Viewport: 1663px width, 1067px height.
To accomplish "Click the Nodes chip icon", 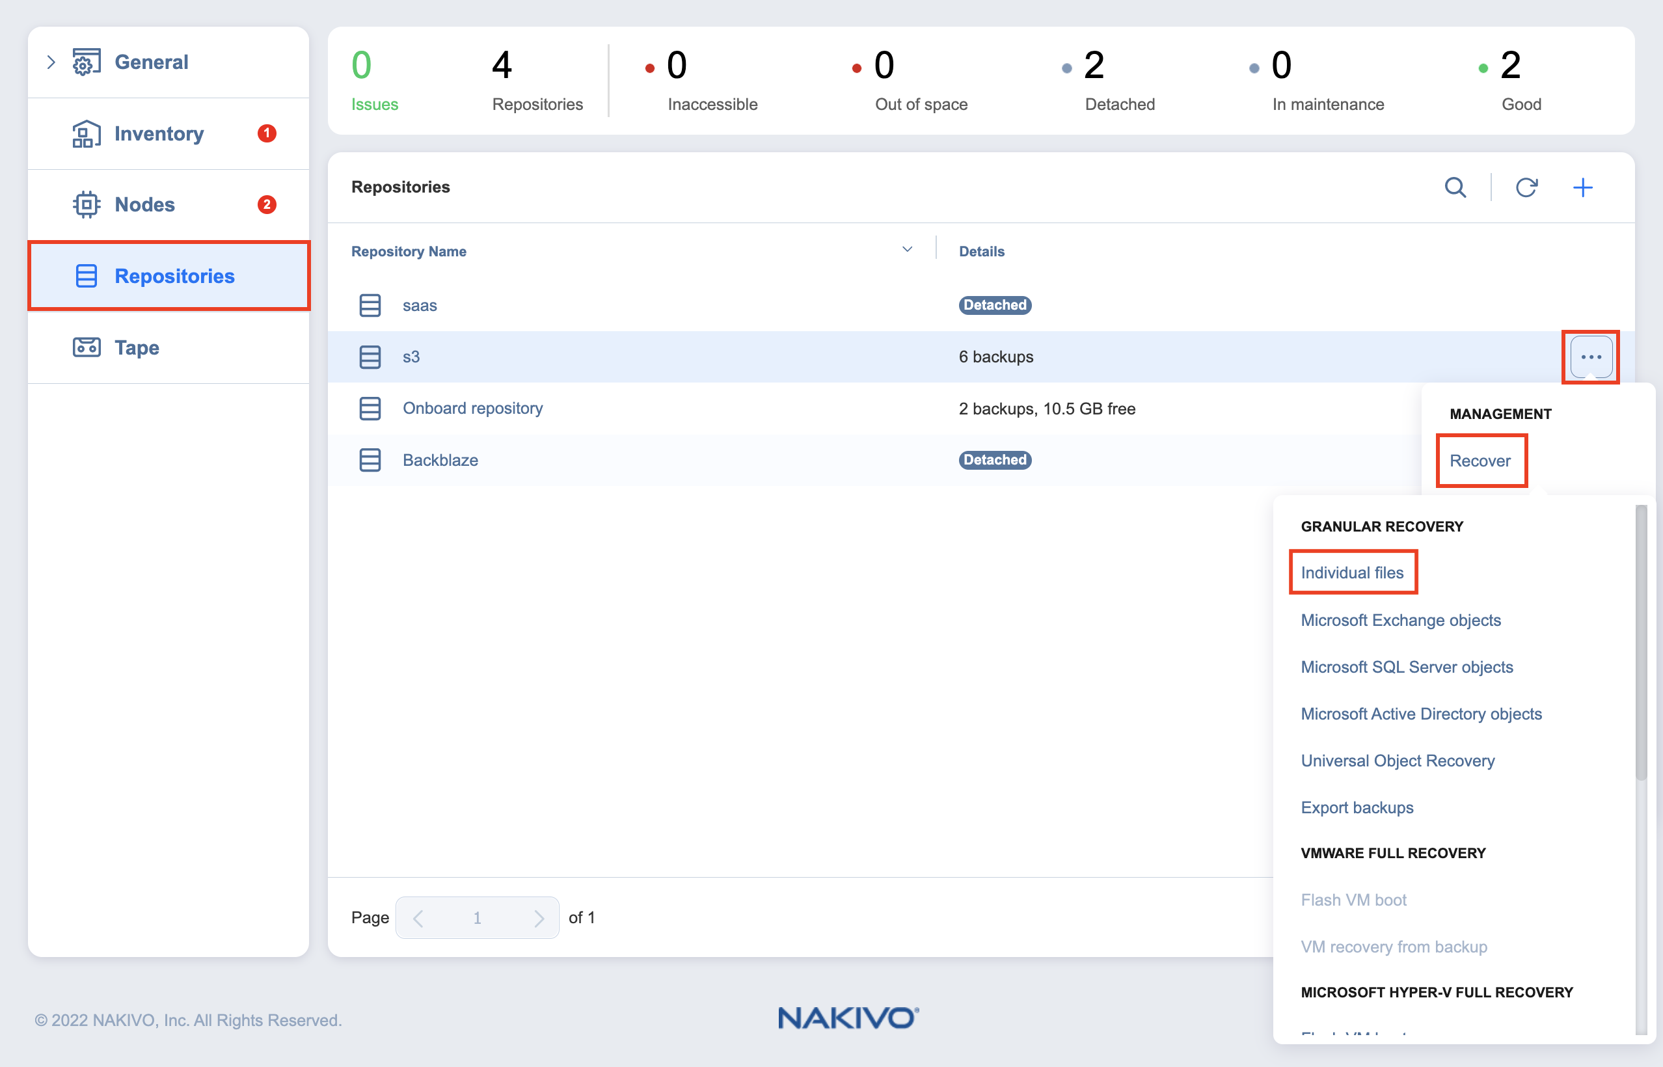I will pyautogui.click(x=87, y=204).
